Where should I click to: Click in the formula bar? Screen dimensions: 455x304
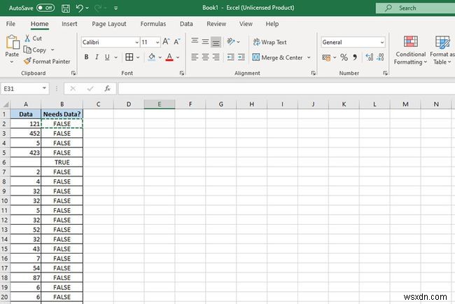pyautogui.click(x=286, y=88)
